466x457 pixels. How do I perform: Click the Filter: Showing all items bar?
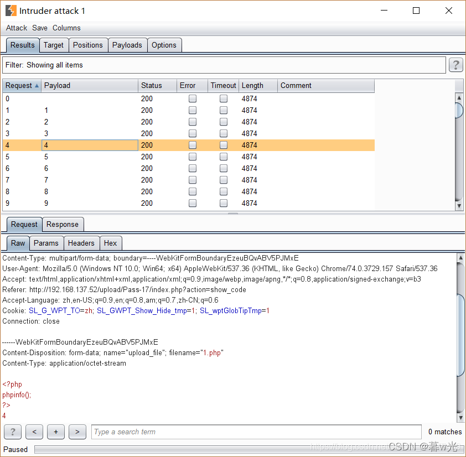click(224, 65)
